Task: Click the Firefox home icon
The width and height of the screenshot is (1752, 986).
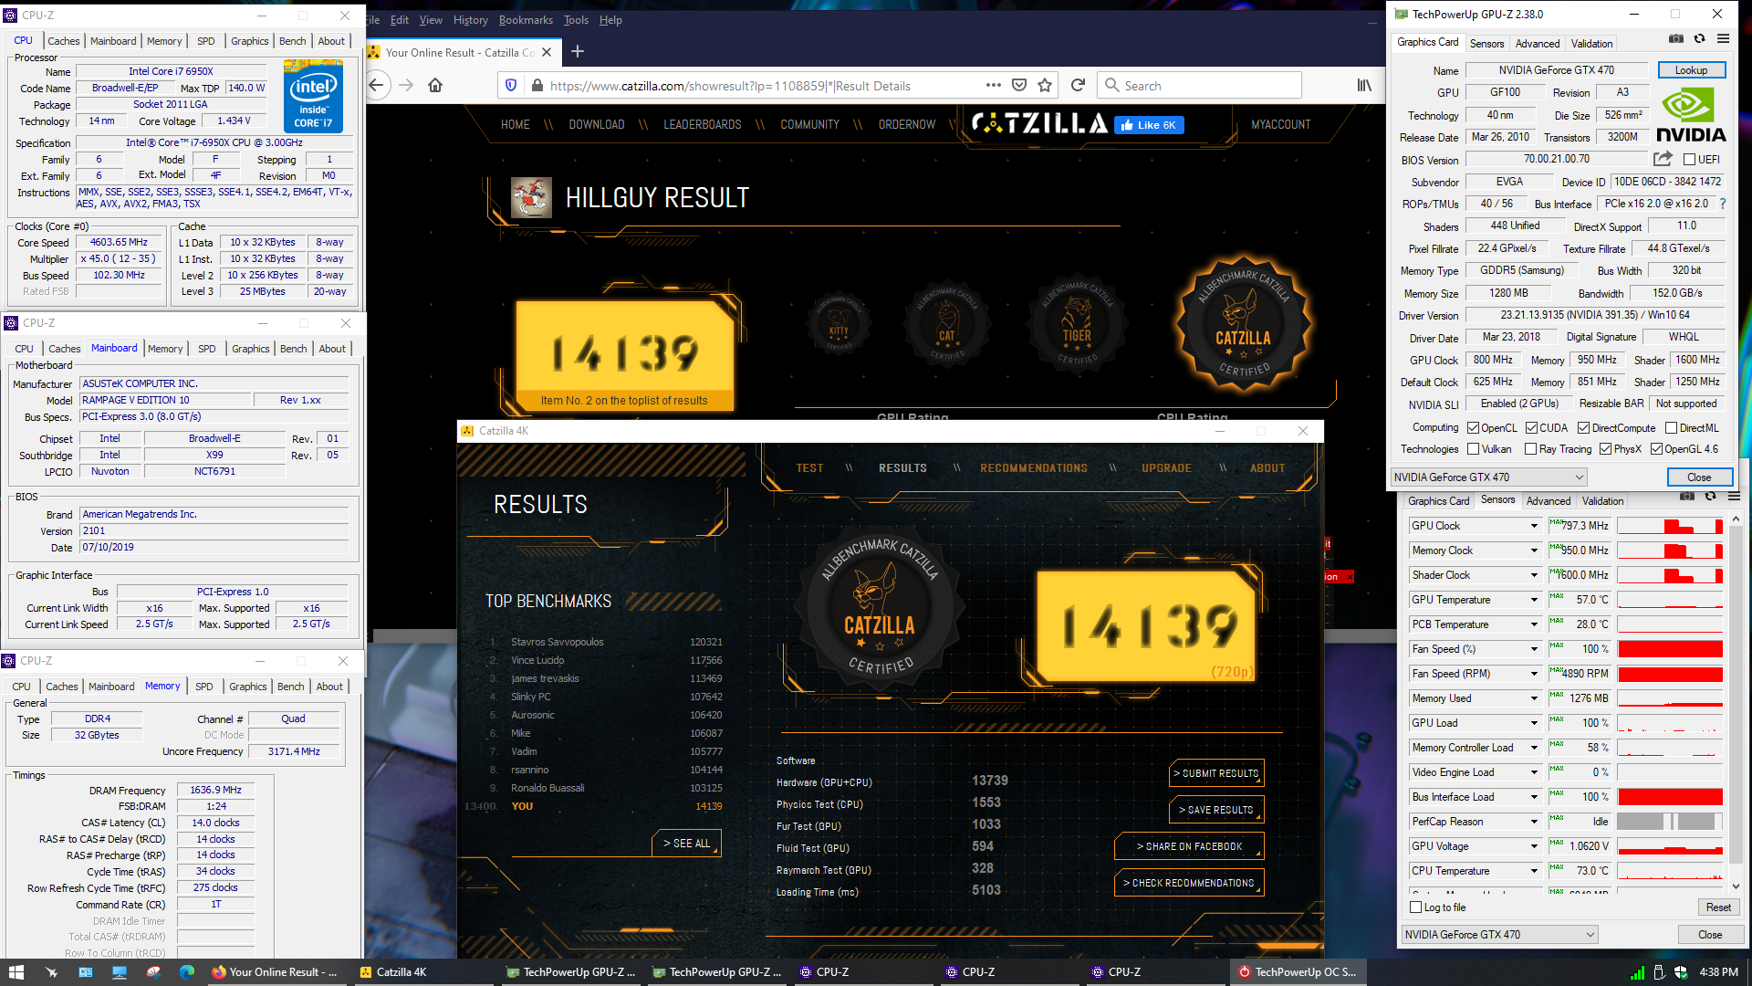Action: pyautogui.click(x=435, y=85)
